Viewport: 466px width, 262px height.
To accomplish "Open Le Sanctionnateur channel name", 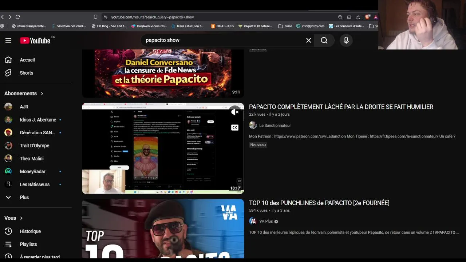I will point(275,125).
